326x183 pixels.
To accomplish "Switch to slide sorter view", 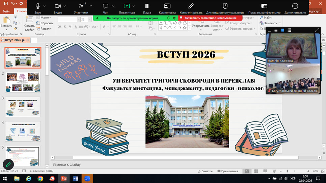I will click(x=256, y=171).
